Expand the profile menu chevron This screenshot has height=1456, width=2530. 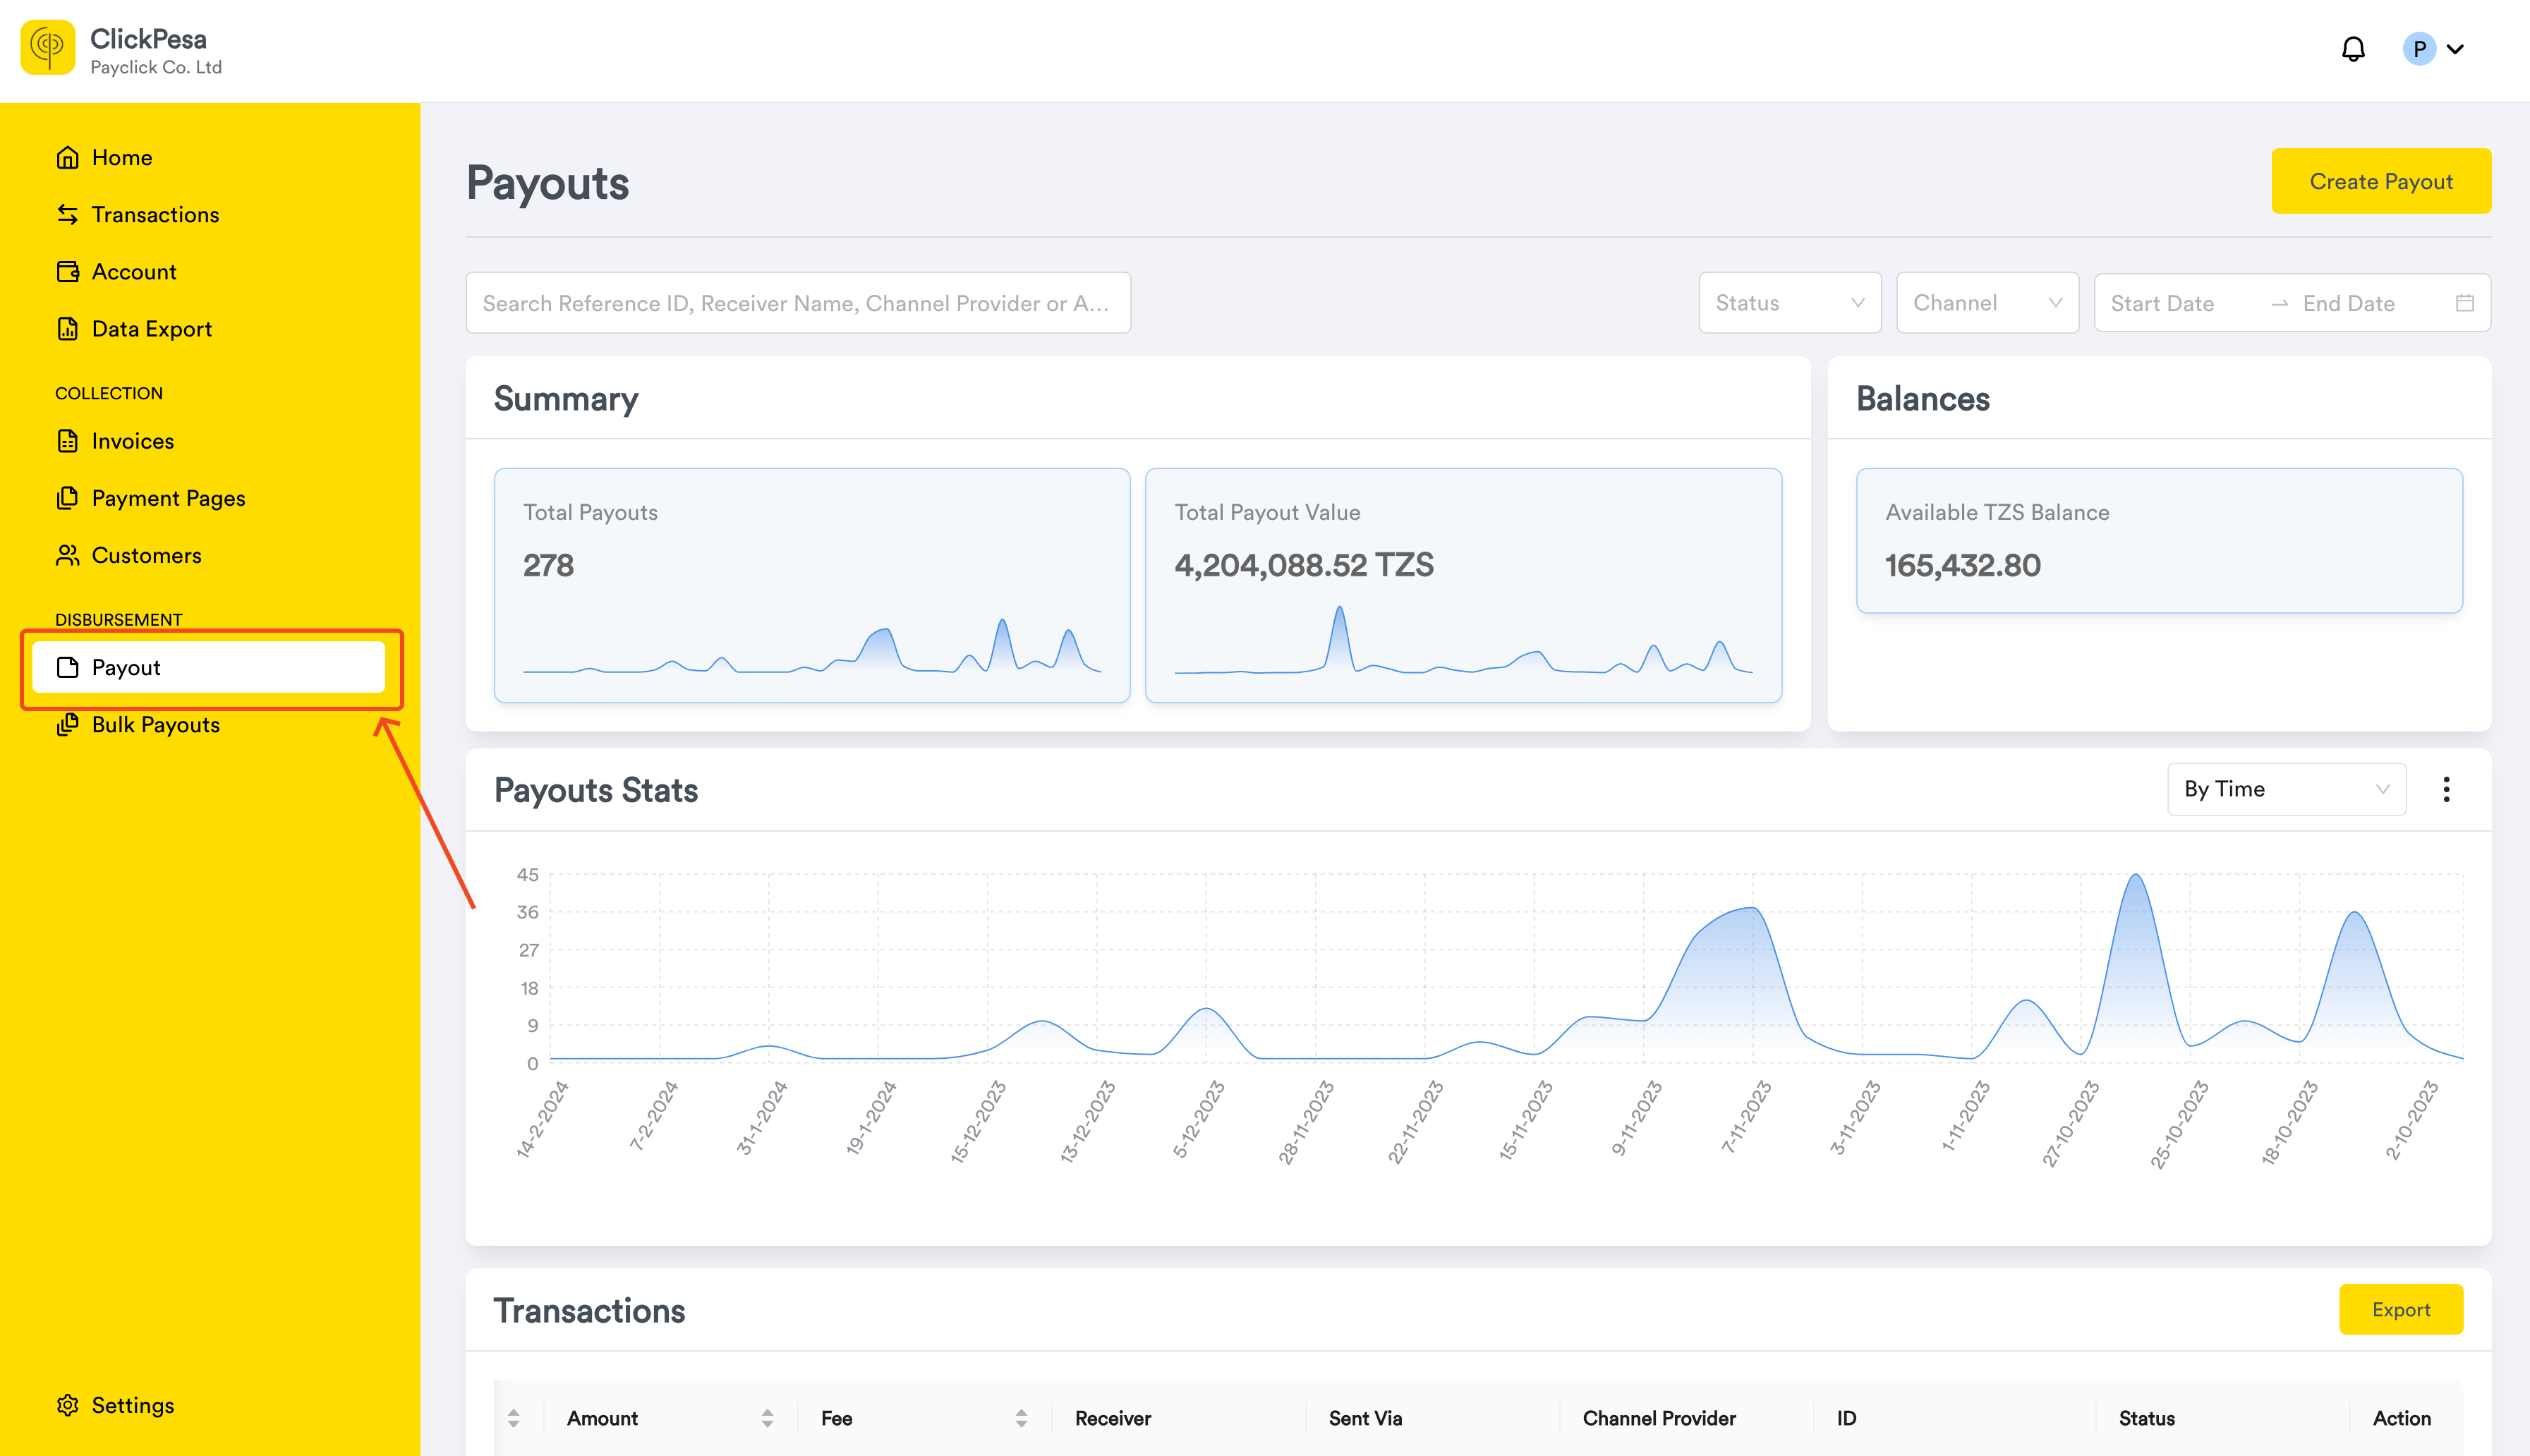click(x=2456, y=49)
